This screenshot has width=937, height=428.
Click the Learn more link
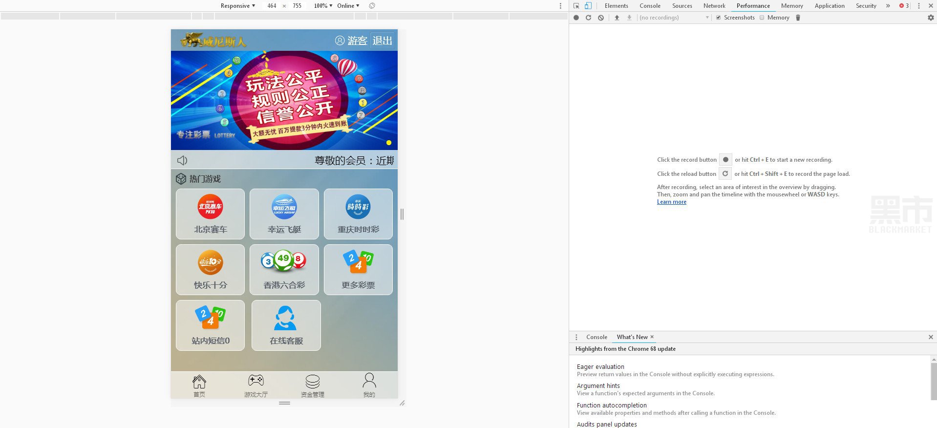[672, 202]
